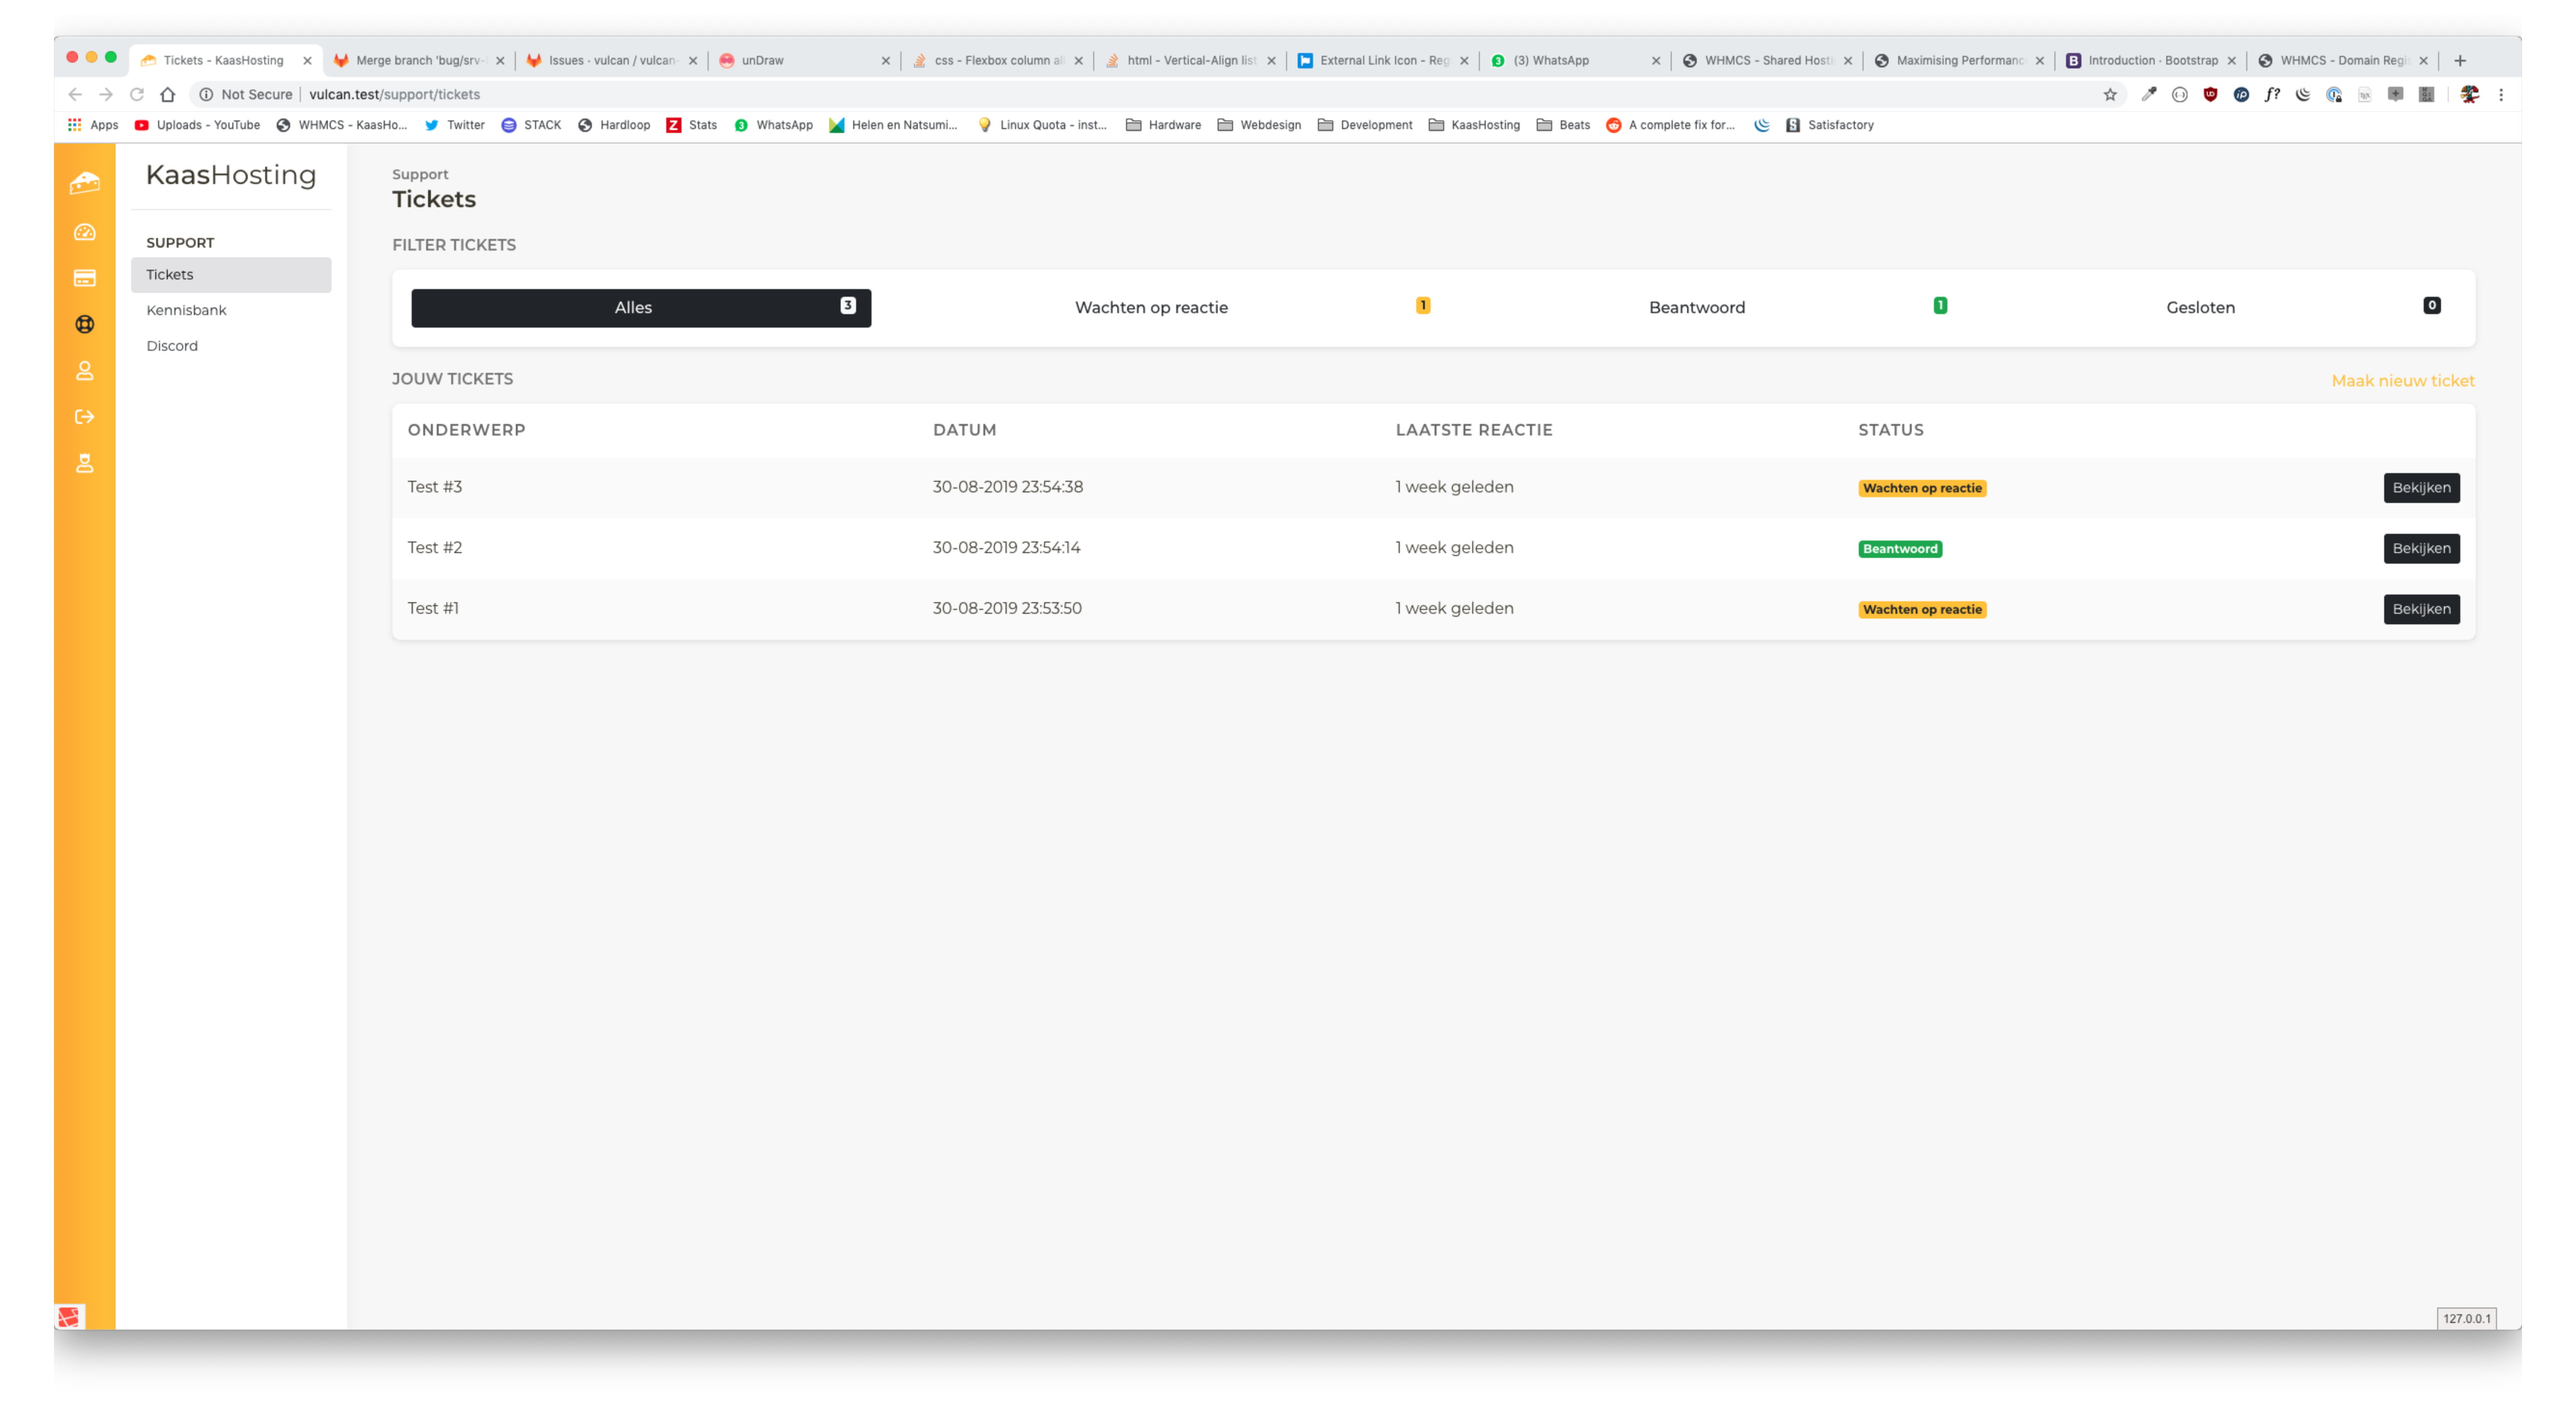
Task: Open the Discord menu link
Action: 172,346
